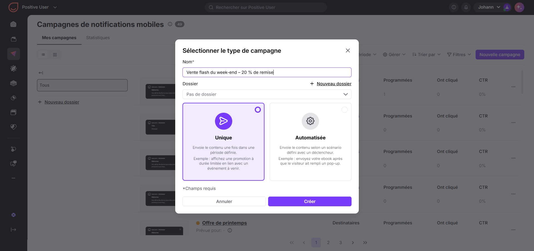Viewport: 534px width, 251px height.
Task: Open the Pas de dossier dropdown
Action: tap(267, 94)
